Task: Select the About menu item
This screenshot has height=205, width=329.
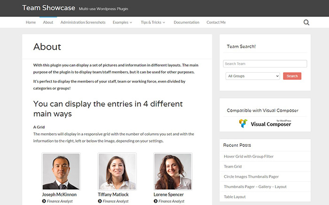Action: tap(48, 22)
